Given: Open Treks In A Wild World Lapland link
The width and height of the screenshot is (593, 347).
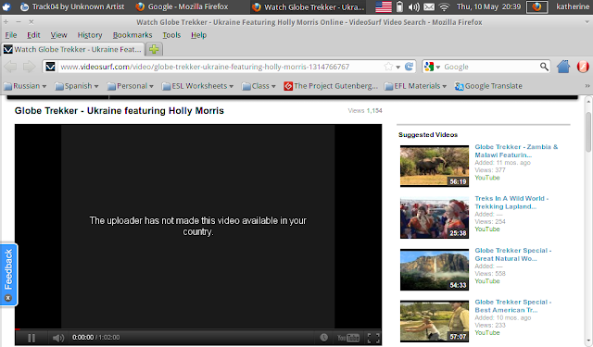Looking at the screenshot, I should (x=511, y=203).
